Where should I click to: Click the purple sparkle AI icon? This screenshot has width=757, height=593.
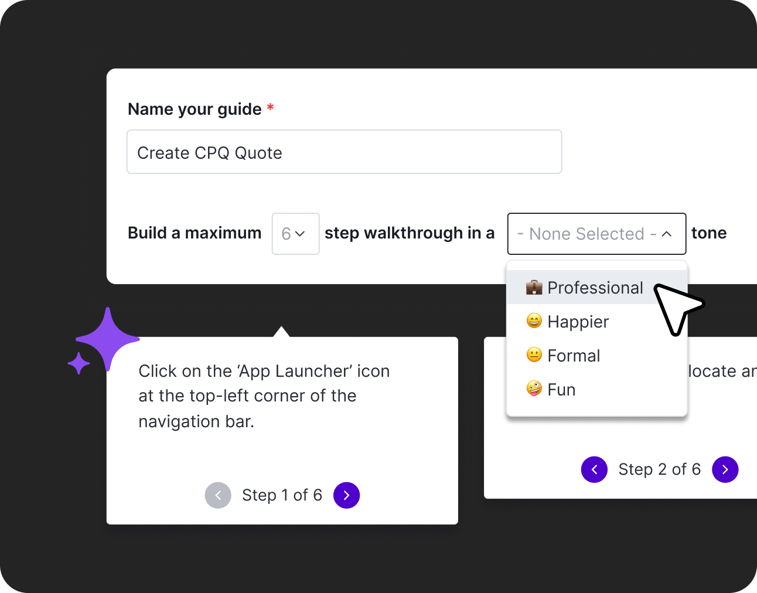pos(105,340)
